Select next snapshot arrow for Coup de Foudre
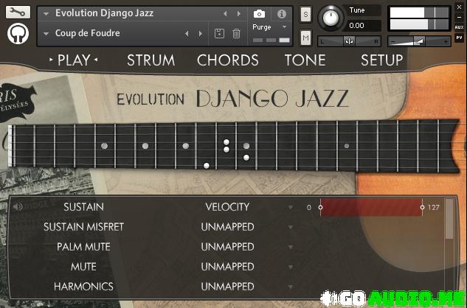Screen dimensions: 467x308 (201, 33)
